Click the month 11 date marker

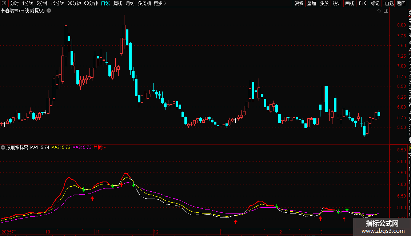(x=97, y=232)
